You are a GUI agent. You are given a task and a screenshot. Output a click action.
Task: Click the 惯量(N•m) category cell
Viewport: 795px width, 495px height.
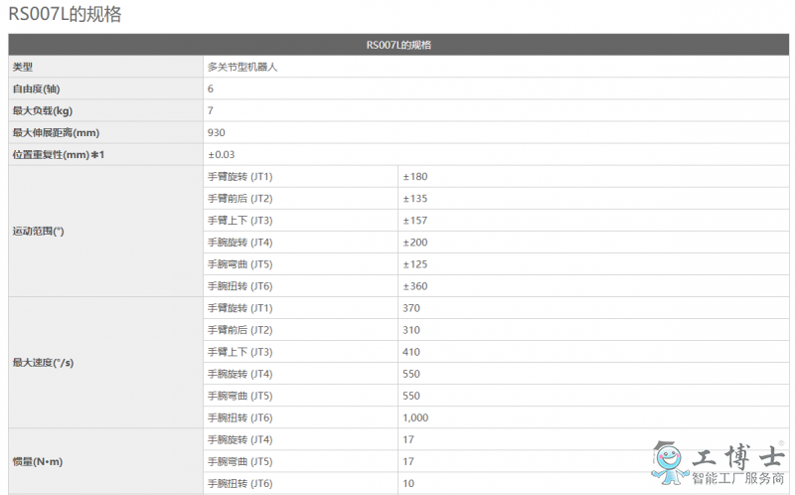point(39,461)
